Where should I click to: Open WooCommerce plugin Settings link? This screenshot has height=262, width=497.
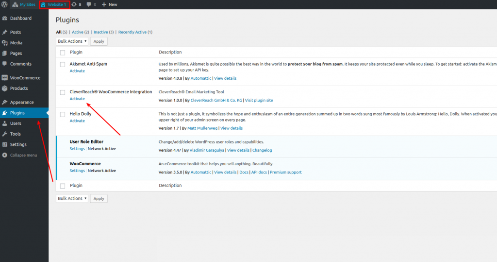77,171
